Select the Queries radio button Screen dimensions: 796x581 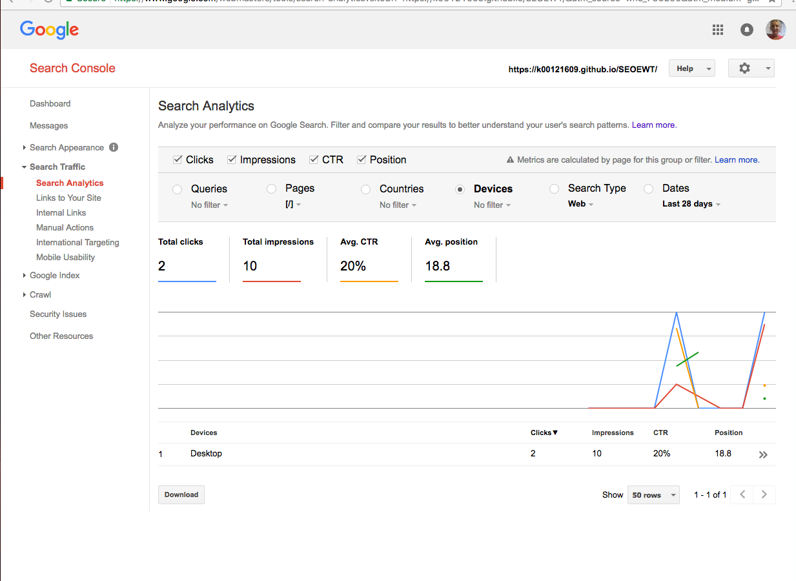tap(177, 189)
